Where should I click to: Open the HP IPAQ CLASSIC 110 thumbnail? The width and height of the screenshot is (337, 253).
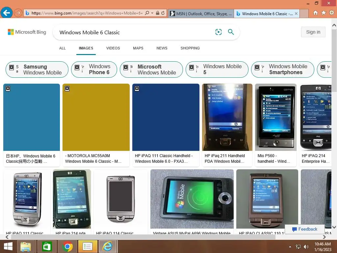coord(267,199)
